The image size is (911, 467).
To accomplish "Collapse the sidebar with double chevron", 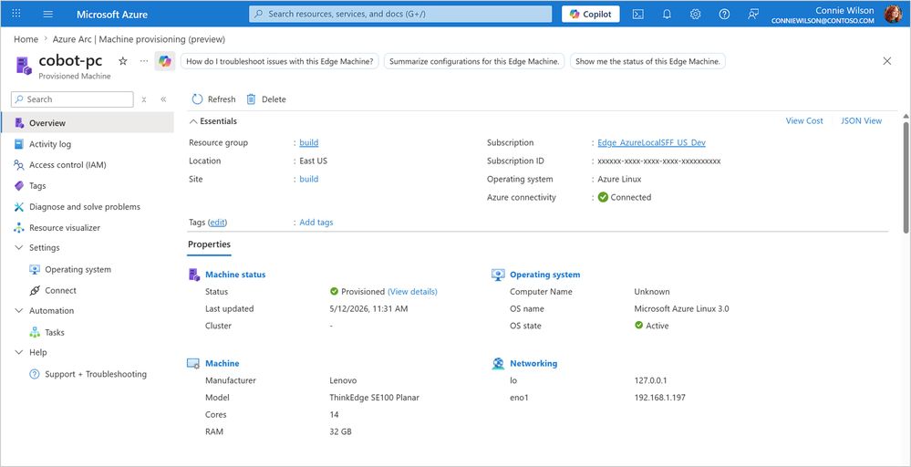I will click(163, 99).
